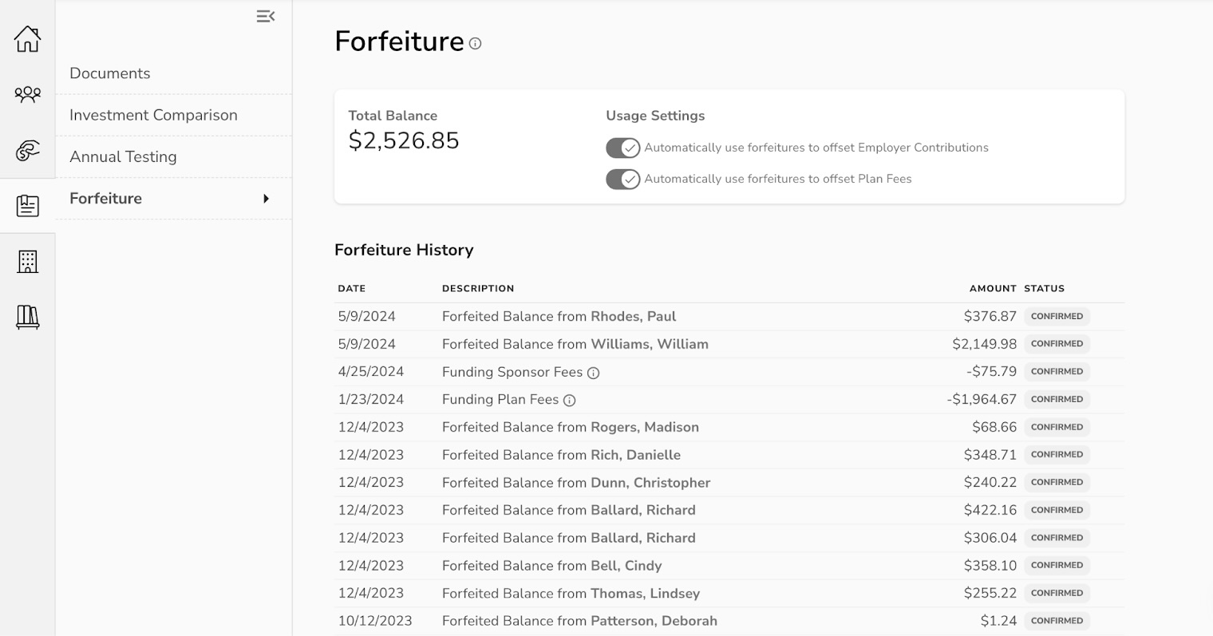Click the hand with coins icon
The height and width of the screenshot is (636, 1213).
point(27,150)
